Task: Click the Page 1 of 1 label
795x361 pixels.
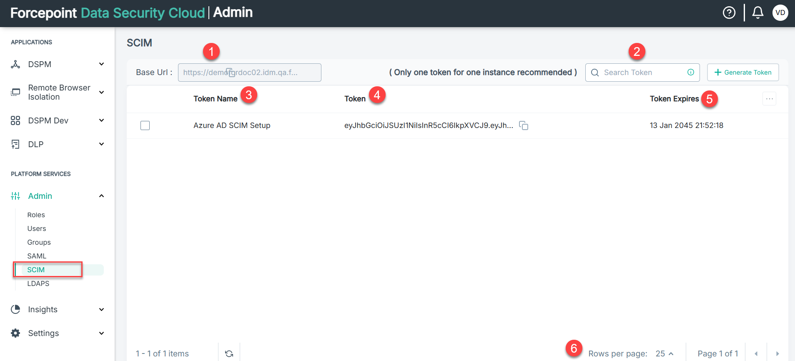Action: (718, 353)
